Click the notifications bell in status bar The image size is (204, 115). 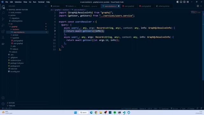click(201, 109)
